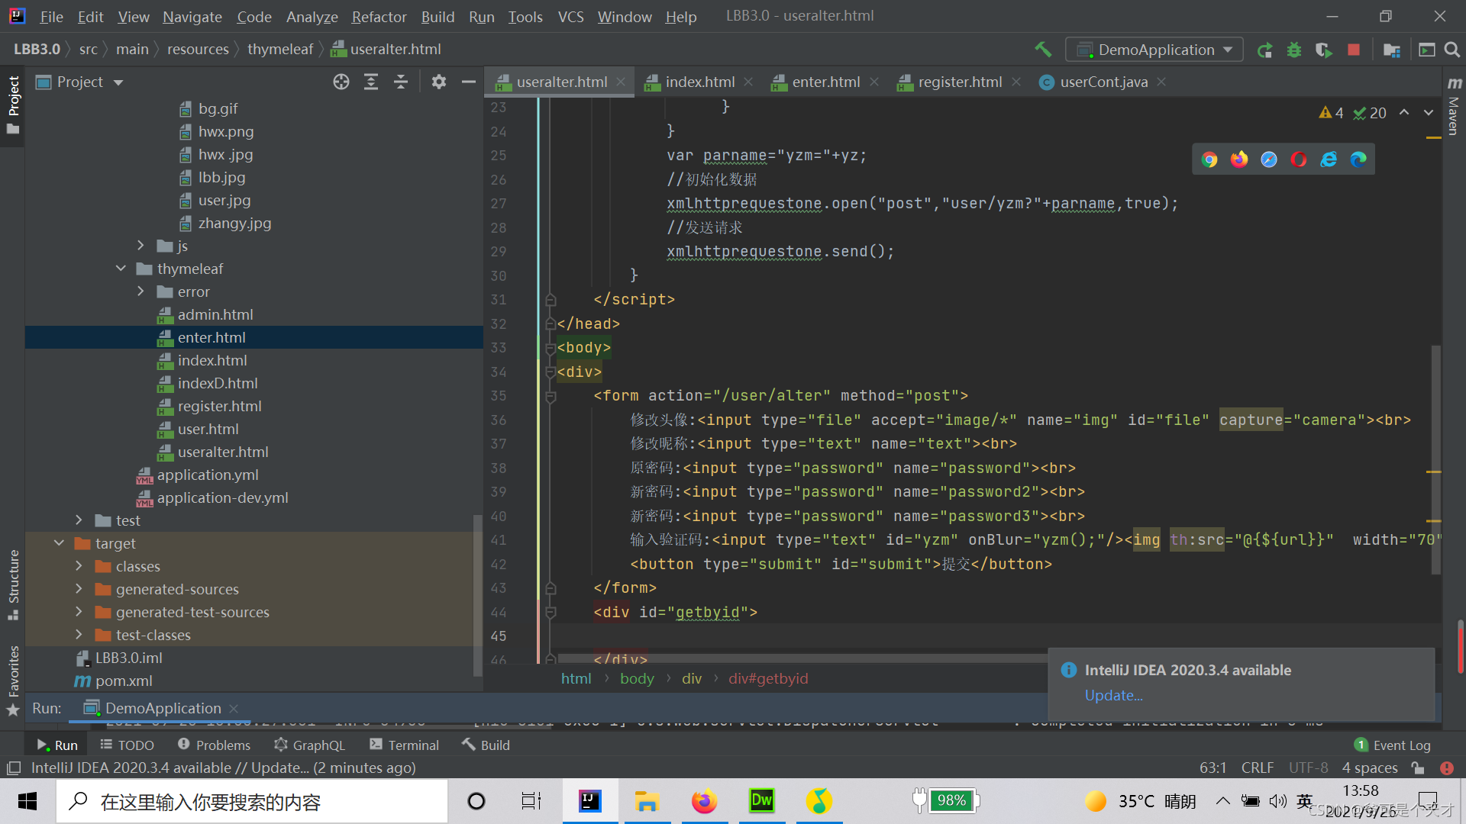Viewport: 1466px width, 824px height.
Task: Collapse the target folder
Action: [59, 543]
